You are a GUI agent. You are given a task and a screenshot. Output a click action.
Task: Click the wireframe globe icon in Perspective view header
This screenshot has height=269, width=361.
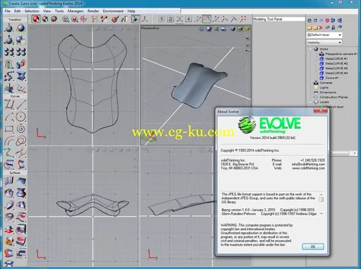coord(202,29)
